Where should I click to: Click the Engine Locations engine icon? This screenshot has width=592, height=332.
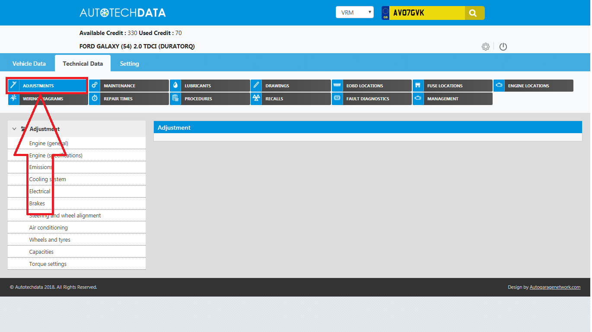[x=499, y=86]
